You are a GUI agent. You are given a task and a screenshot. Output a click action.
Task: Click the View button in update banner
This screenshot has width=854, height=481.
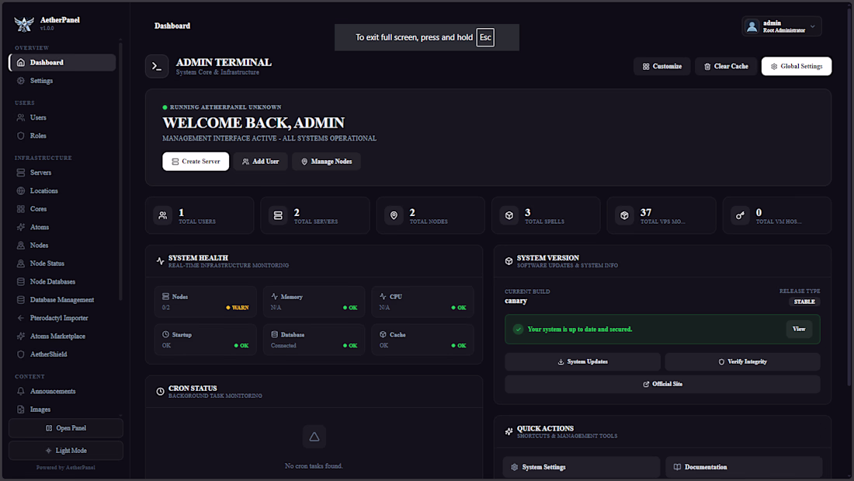click(799, 329)
